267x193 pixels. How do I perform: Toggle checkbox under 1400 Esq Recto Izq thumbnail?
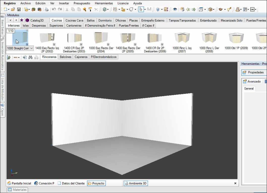coord(54,44)
